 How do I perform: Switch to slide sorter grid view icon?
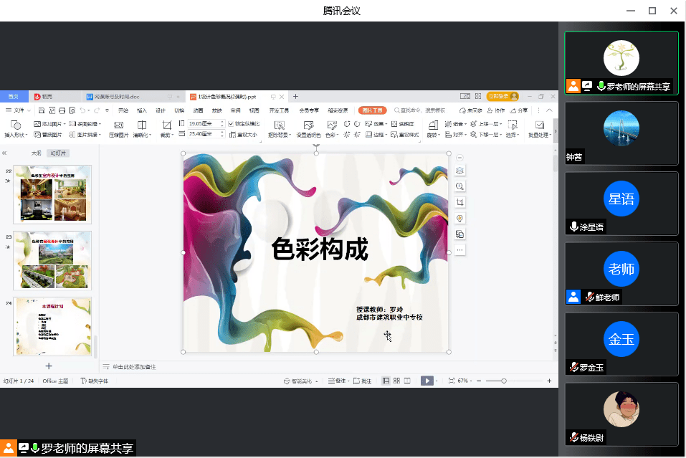point(396,381)
